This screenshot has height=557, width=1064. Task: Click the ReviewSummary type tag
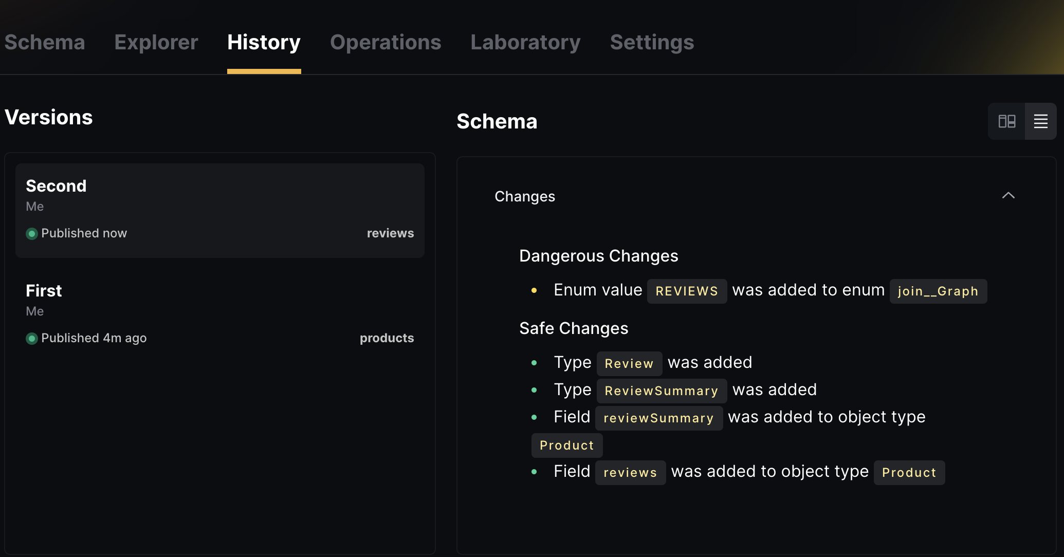coord(662,391)
